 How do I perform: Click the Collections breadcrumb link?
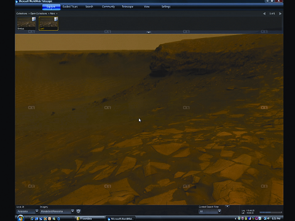(22, 14)
